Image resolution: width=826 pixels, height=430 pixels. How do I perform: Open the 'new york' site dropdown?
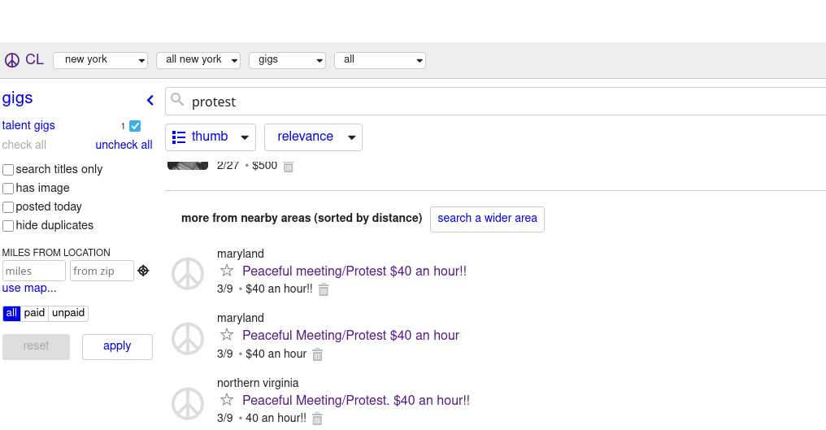pos(100,60)
